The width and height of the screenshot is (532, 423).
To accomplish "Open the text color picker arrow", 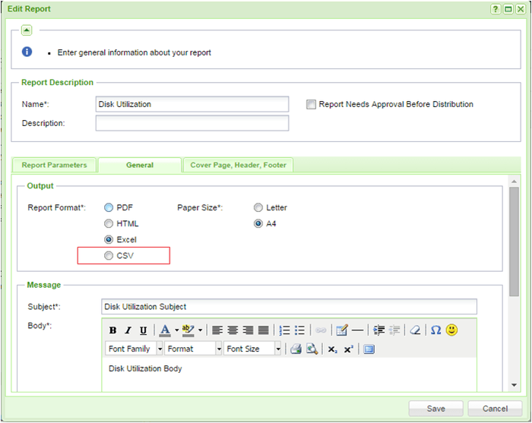I will tap(176, 330).
